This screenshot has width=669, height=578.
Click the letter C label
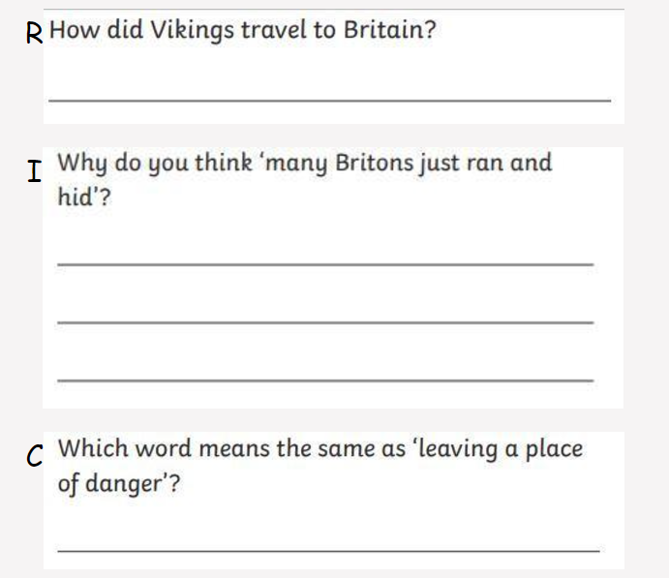(35, 455)
